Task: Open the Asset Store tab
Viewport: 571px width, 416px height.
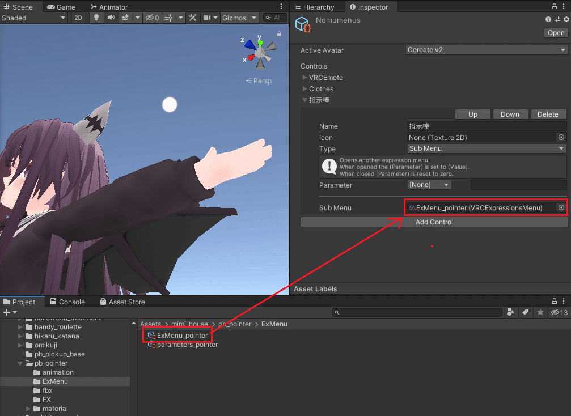Action: (x=122, y=302)
